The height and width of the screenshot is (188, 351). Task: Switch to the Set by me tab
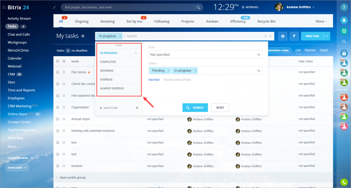134,22
